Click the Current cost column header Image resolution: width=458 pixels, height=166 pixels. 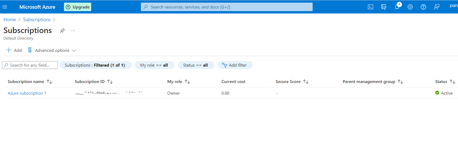click(233, 82)
